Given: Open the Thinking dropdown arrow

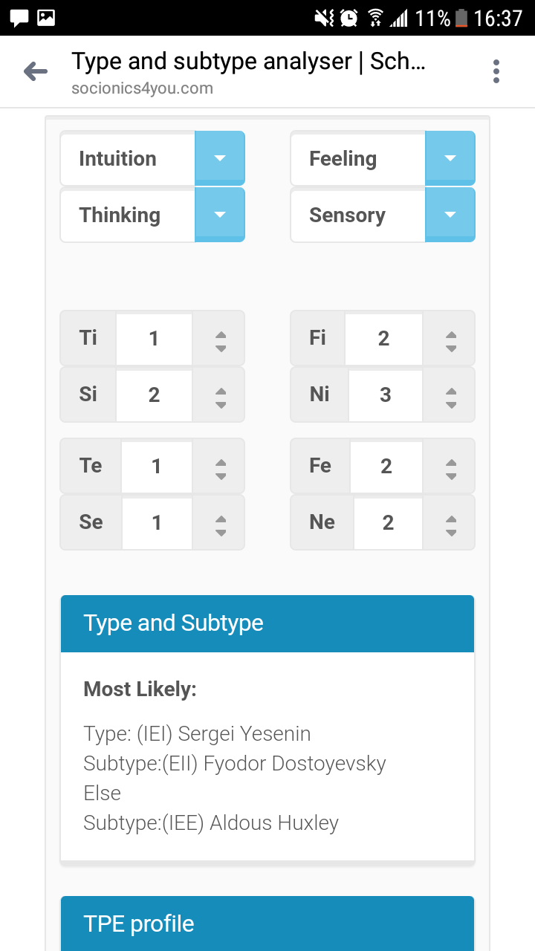Looking at the screenshot, I should coord(219,215).
